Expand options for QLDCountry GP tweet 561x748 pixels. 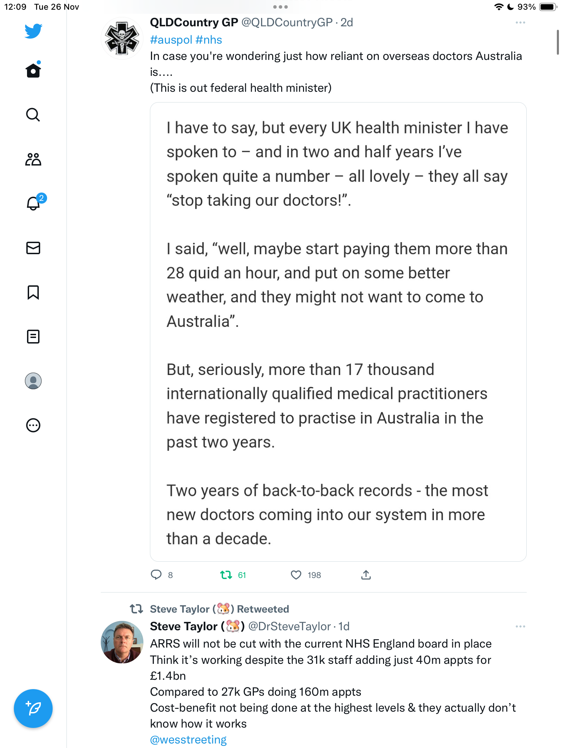520,23
